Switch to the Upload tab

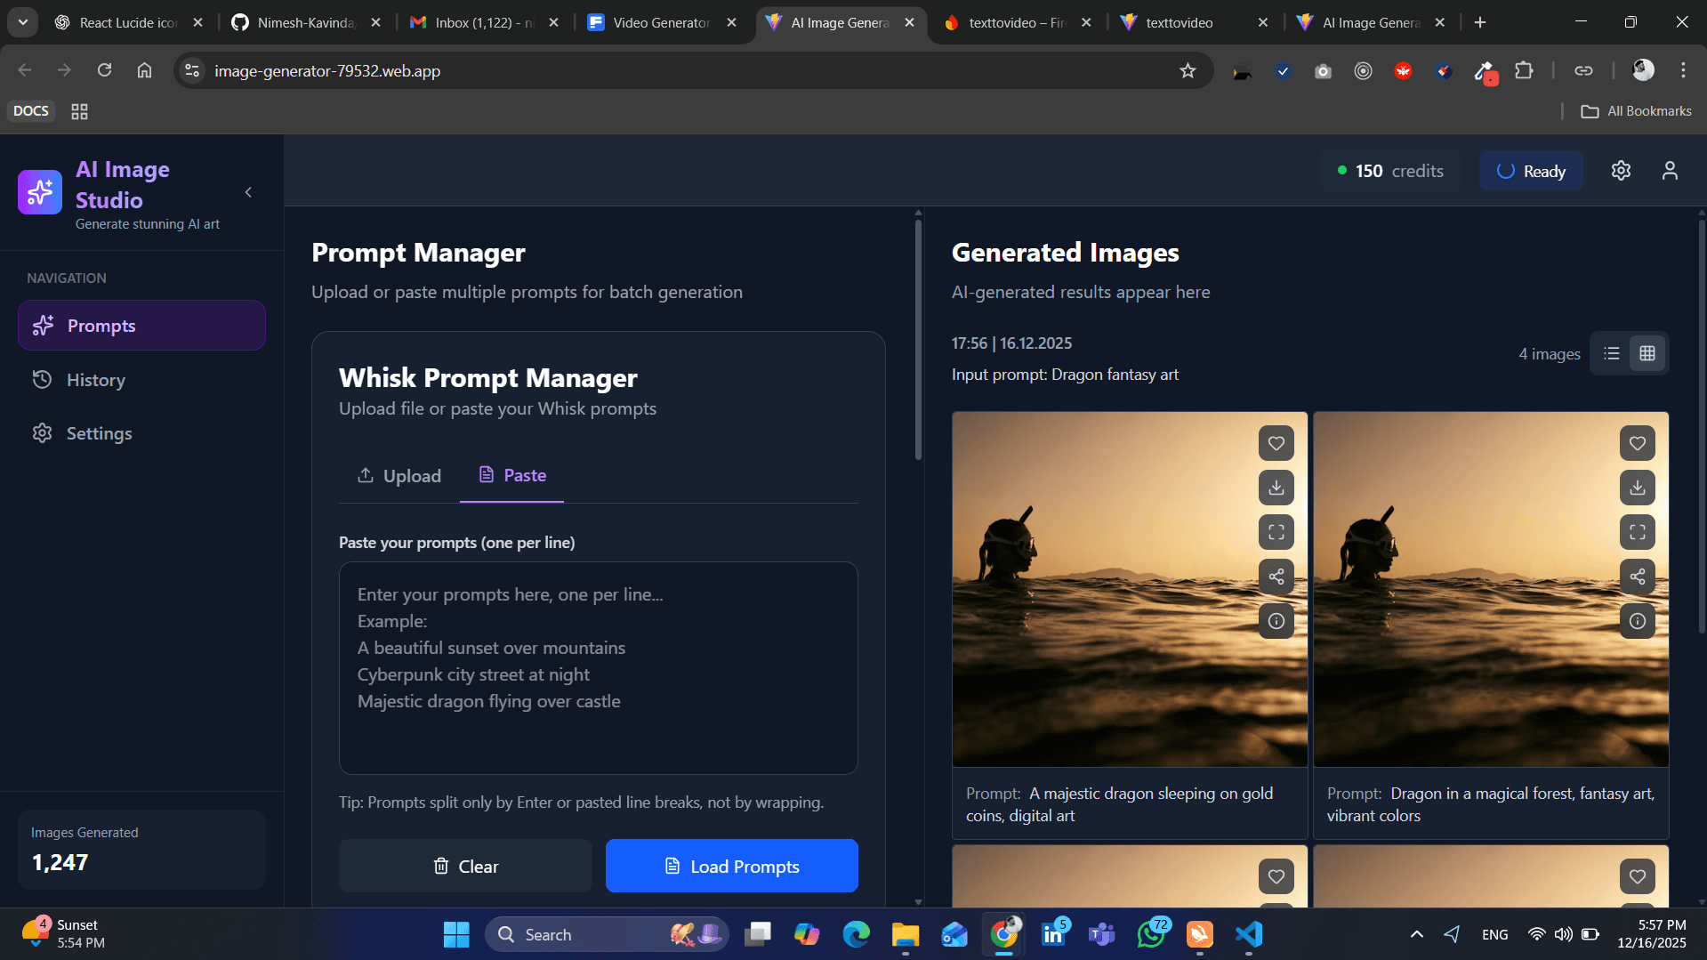click(x=399, y=476)
